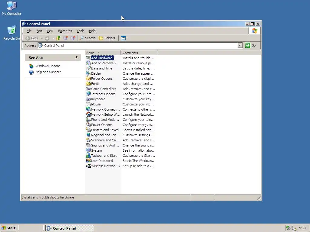Select the Network Connections icon
The height and width of the screenshot is (232, 310).
[88, 109]
